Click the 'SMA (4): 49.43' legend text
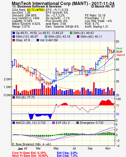Screen dimensions: 126x157 [x=83, y=33]
